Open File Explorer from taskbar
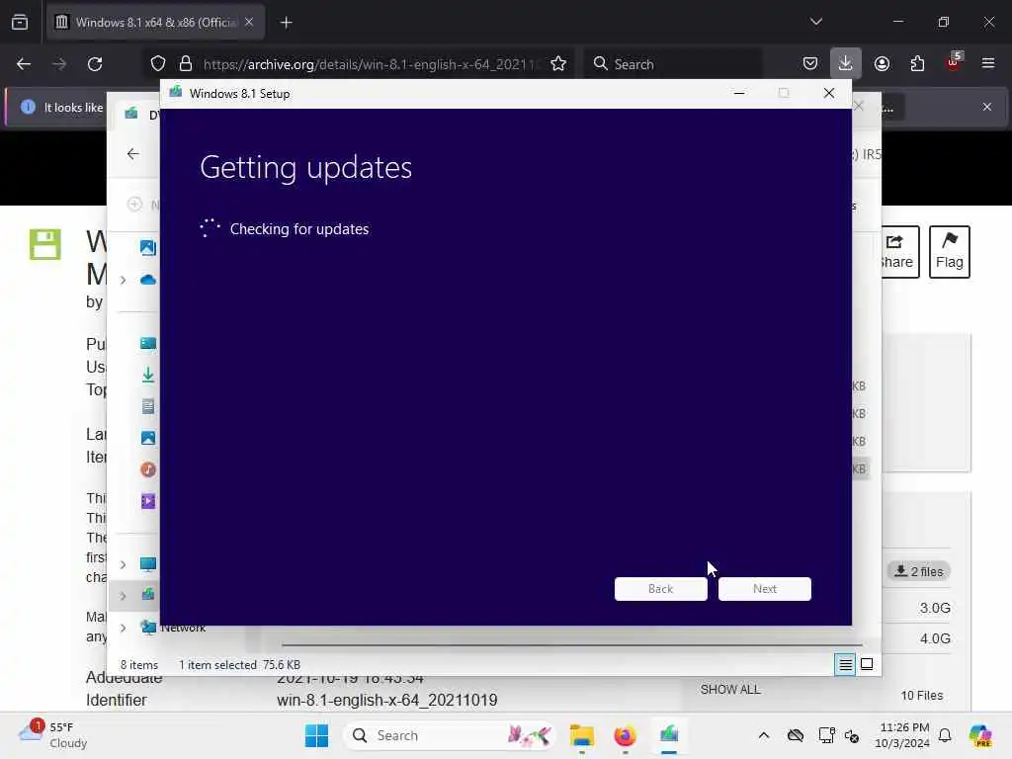The height and width of the screenshot is (759, 1012). [x=581, y=735]
